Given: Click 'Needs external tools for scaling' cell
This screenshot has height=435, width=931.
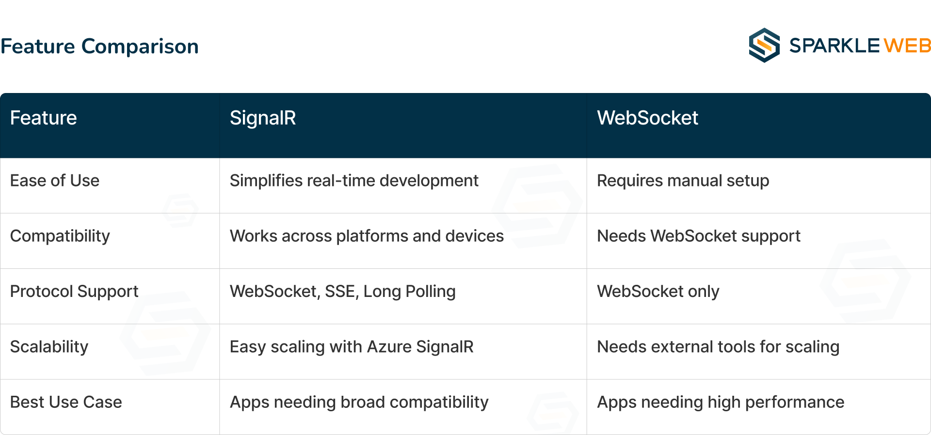Looking at the screenshot, I should 718,347.
